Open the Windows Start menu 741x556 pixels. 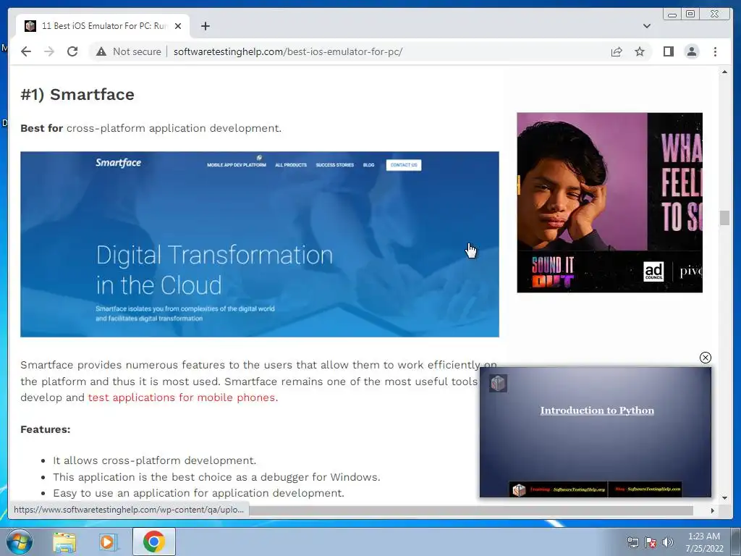pyautogui.click(x=20, y=542)
